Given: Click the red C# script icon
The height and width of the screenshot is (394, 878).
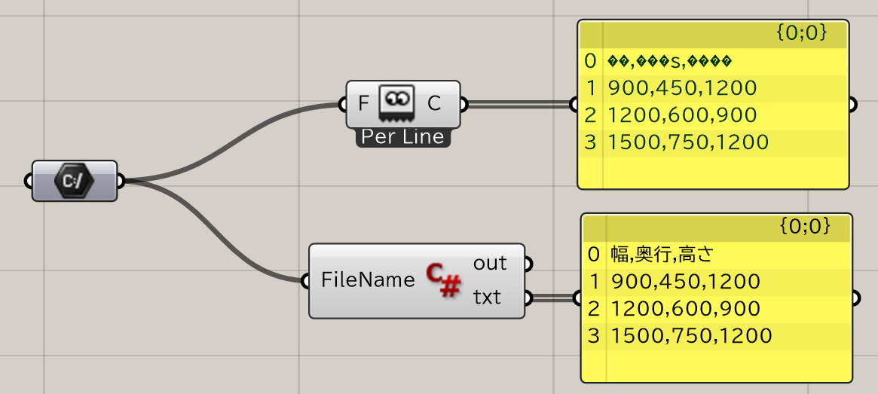Looking at the screenshot, I should (x=443, y=280).
